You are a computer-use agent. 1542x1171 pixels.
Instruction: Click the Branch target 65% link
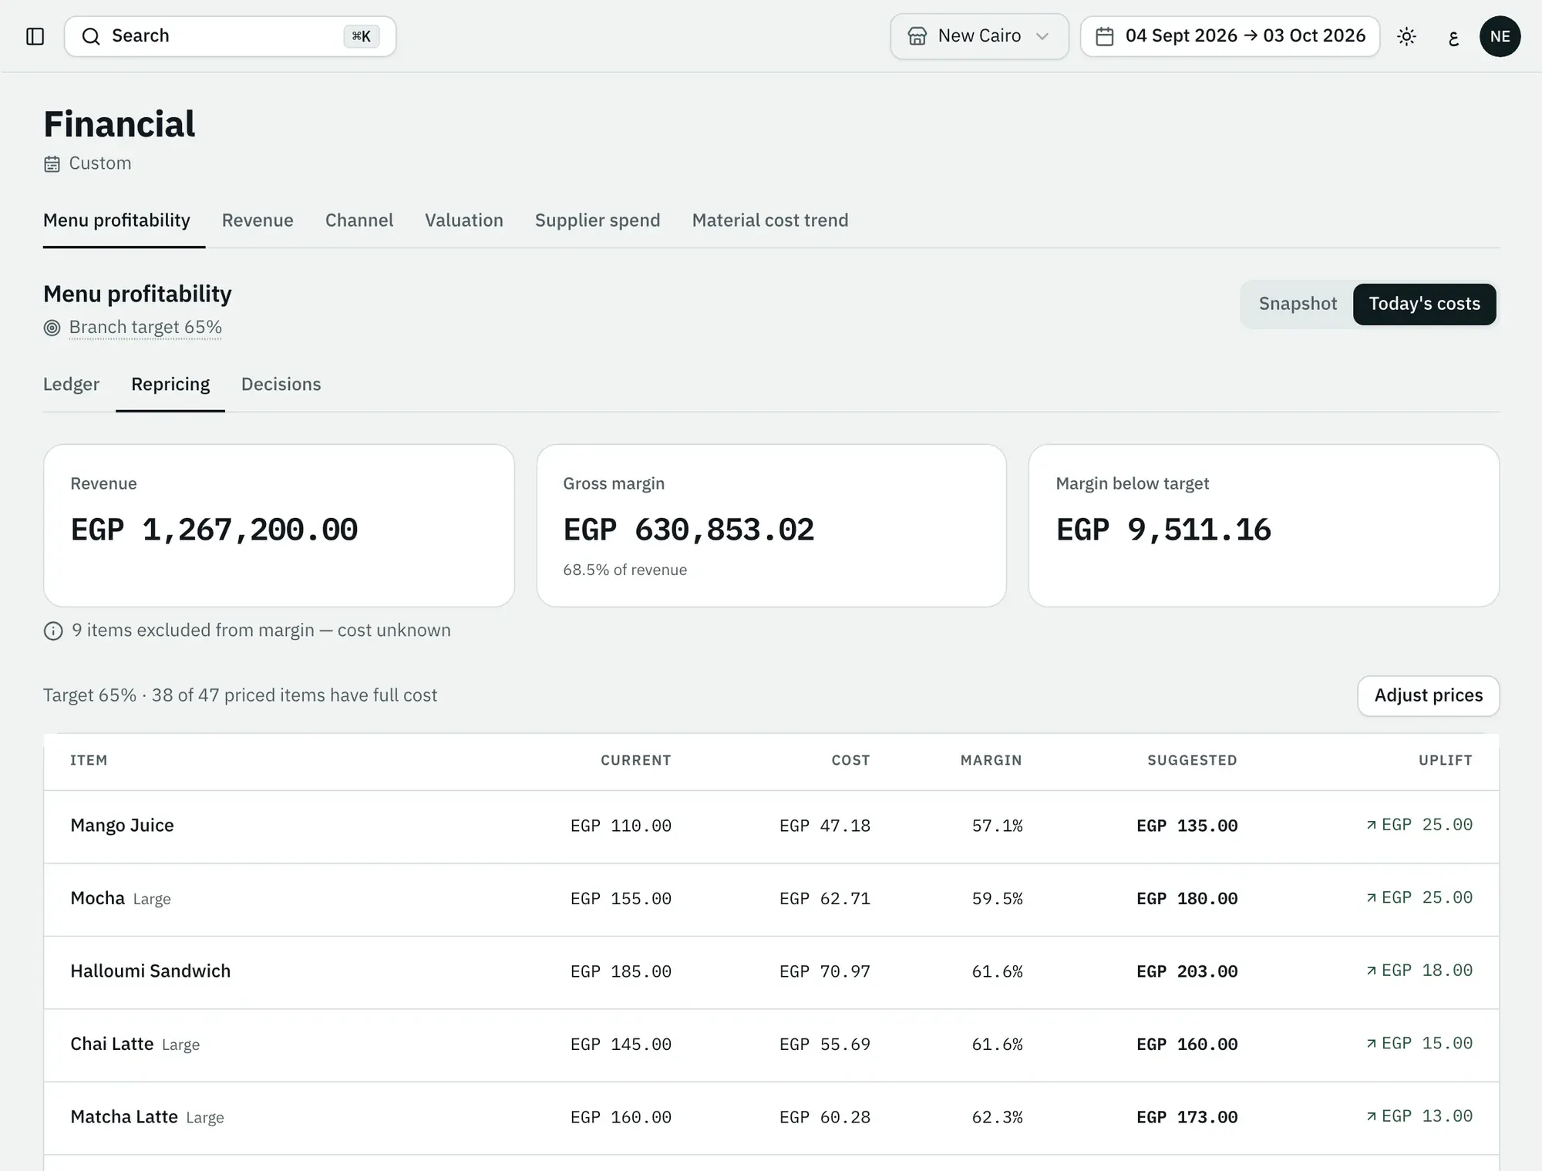pyautogui.click(x=146, y=328)
